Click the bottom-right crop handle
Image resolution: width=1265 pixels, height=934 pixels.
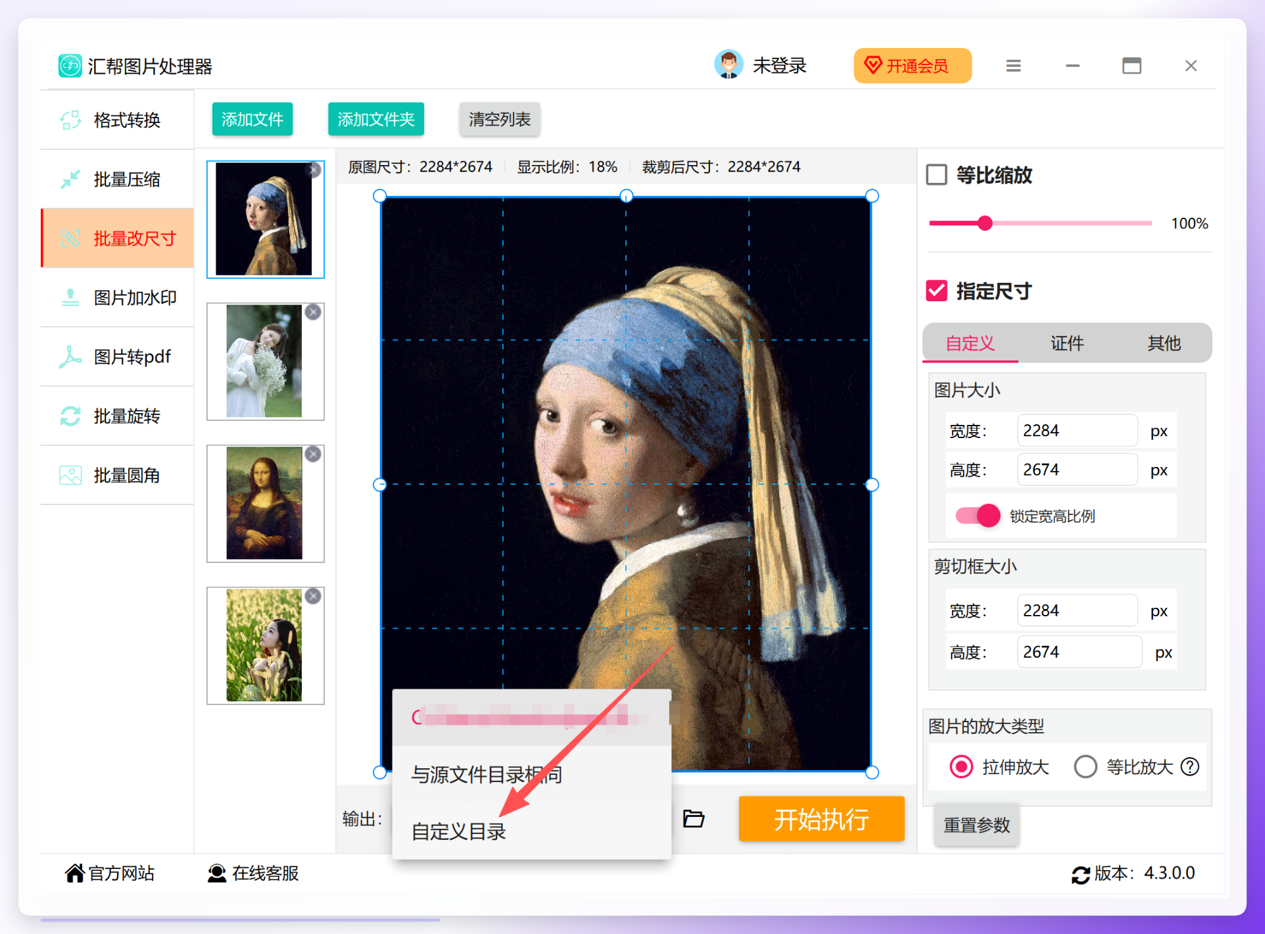pos(872,772)
